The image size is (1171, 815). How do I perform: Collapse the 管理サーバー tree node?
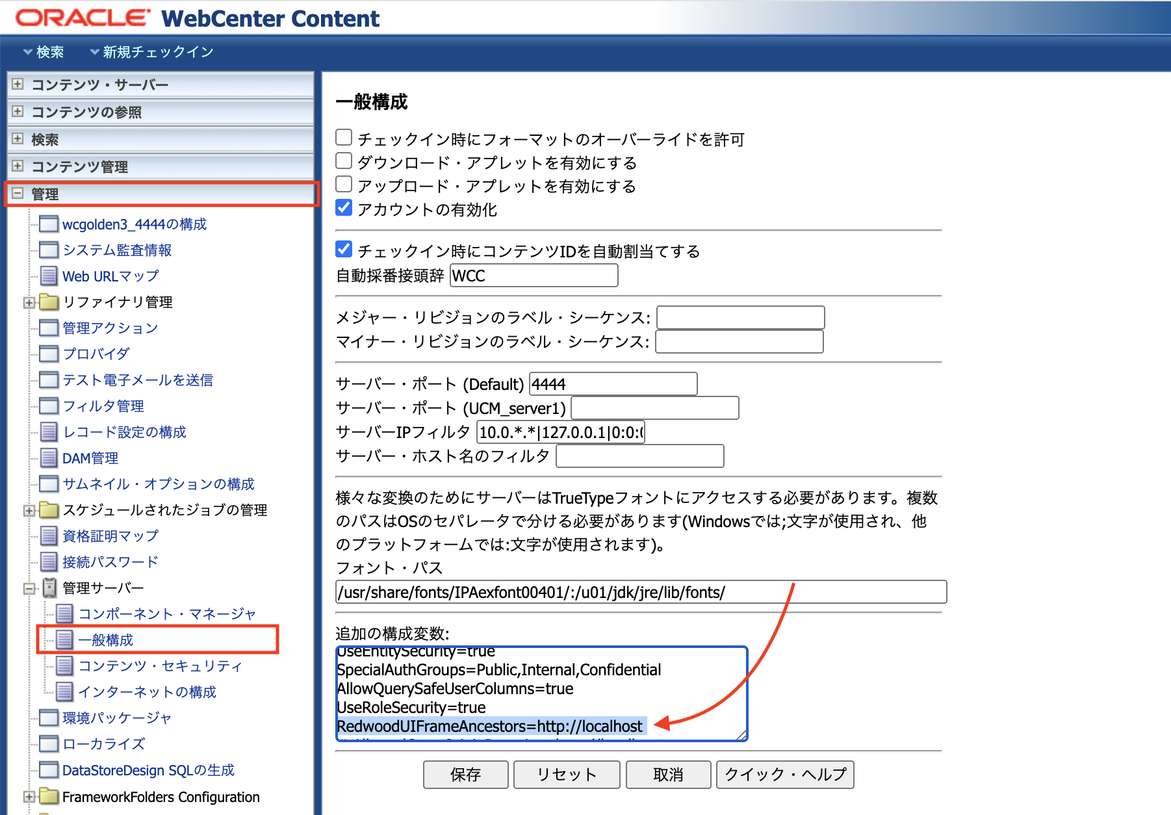tap(29, 589)
